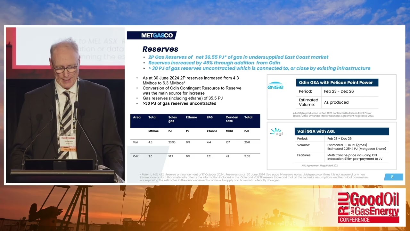Click the Vali total value 25.0
Viewport: 410px width, 231px height.
point(247,142)
